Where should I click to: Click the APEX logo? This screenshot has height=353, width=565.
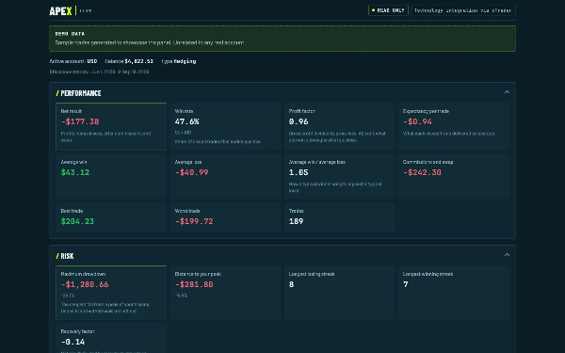pyautogui.click(x=60, y=11)
